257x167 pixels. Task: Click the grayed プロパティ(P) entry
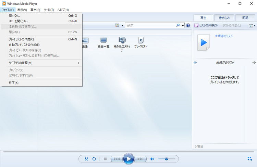click(x=41, y=70)
